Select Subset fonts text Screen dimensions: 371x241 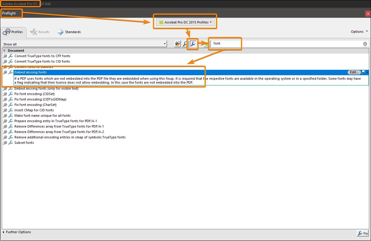24,143
